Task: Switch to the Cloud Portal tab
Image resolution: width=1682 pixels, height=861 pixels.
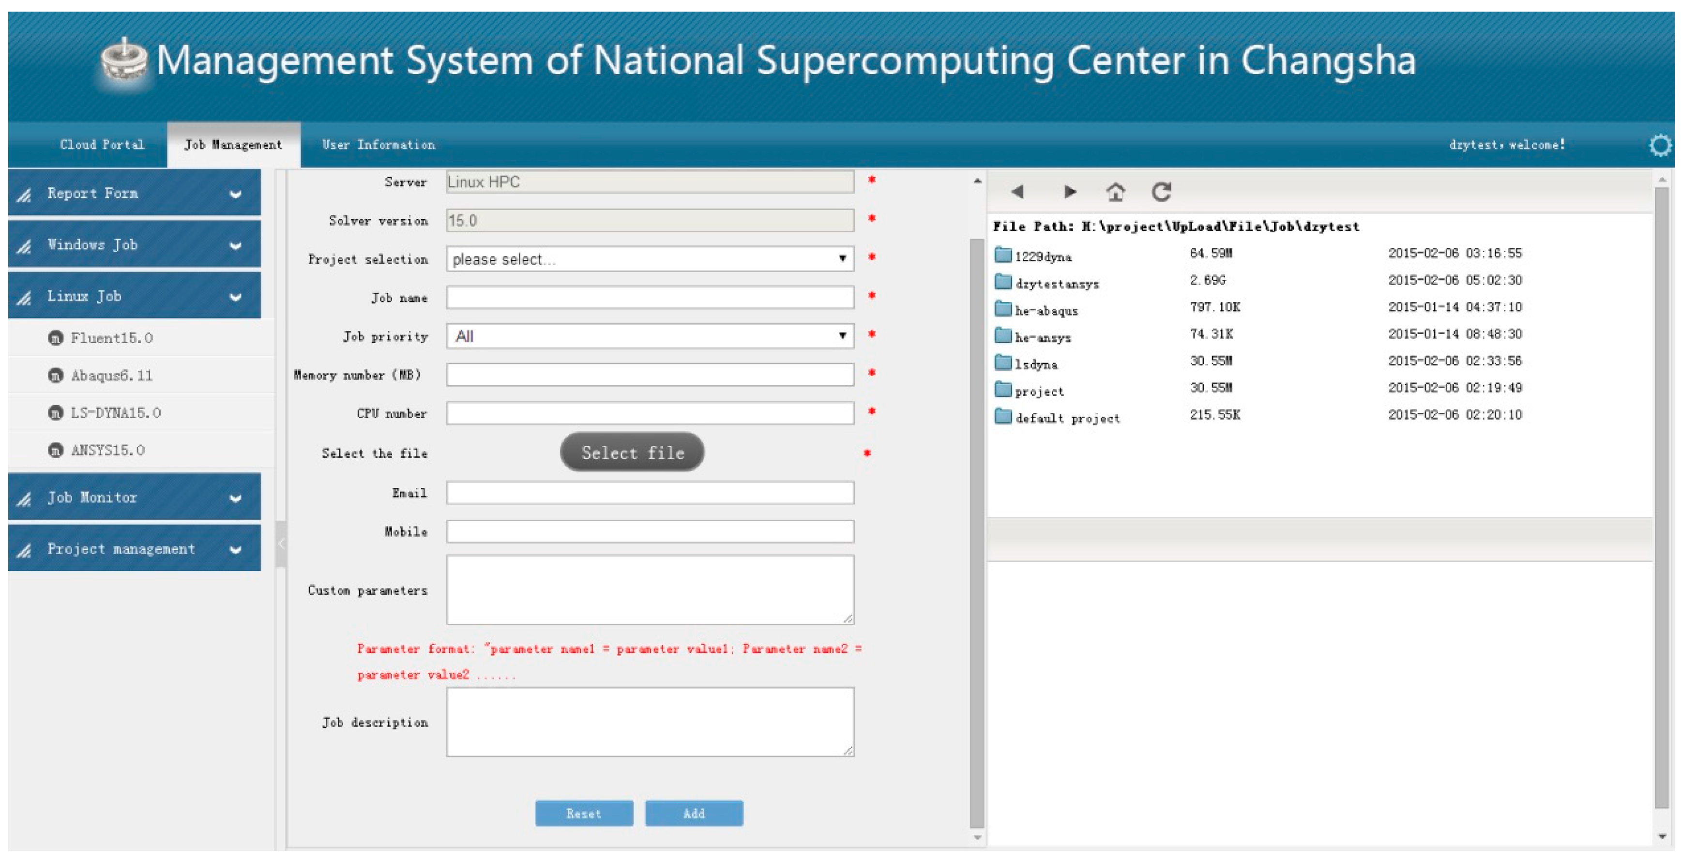Action: click(102, 145)
